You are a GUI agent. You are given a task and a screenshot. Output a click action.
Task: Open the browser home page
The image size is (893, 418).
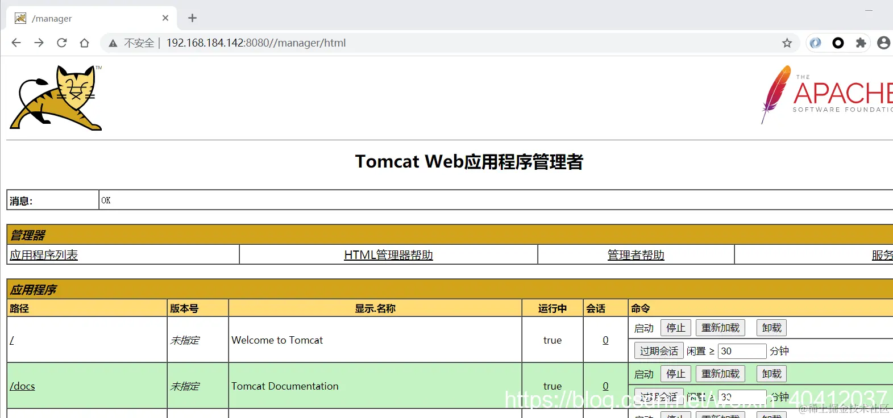pyautogui.click(x=85, y=43)
